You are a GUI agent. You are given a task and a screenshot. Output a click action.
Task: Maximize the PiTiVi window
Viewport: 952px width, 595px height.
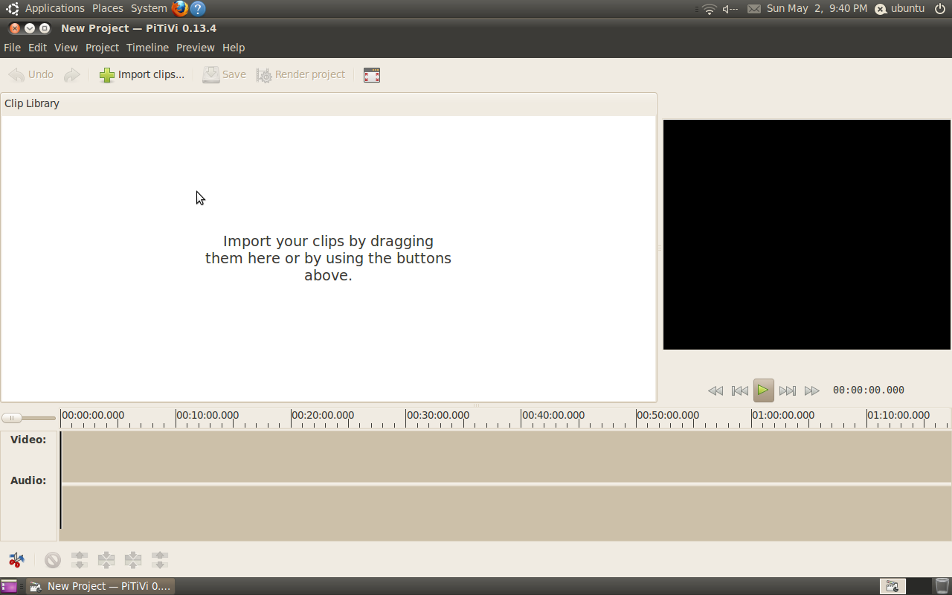44,28
